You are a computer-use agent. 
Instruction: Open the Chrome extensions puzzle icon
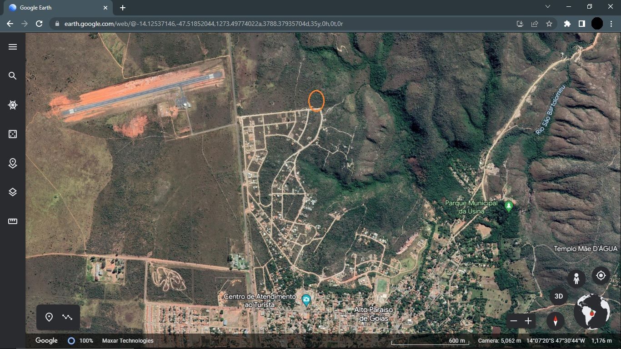pyautogui.click(x=567, y=24)
